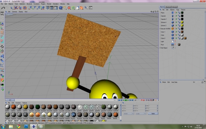Select the blue sky001 material thumbnail
Viewport: 206px width, 129px height.
pos(73,115)
